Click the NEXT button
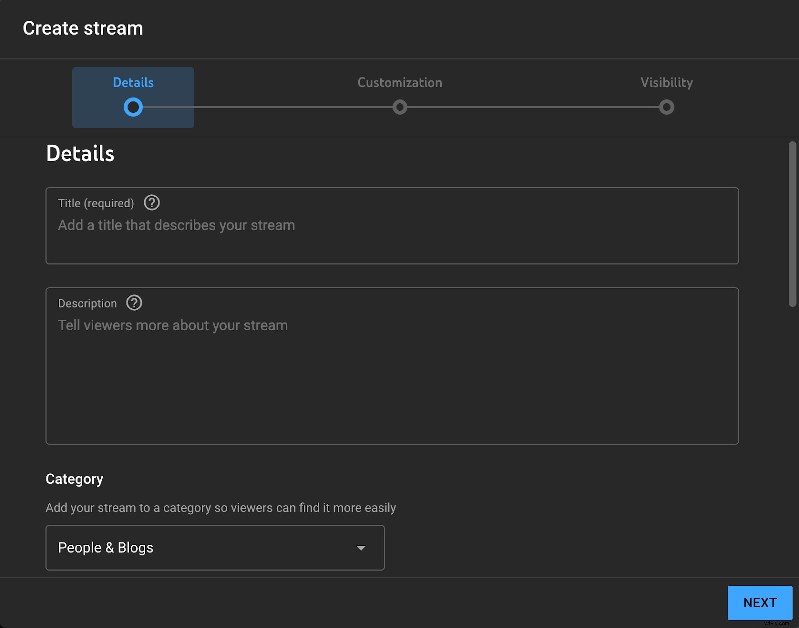799x628 pixels. point(759,603)
